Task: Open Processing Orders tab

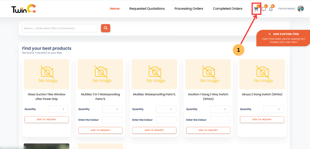Action: (189, 9)
